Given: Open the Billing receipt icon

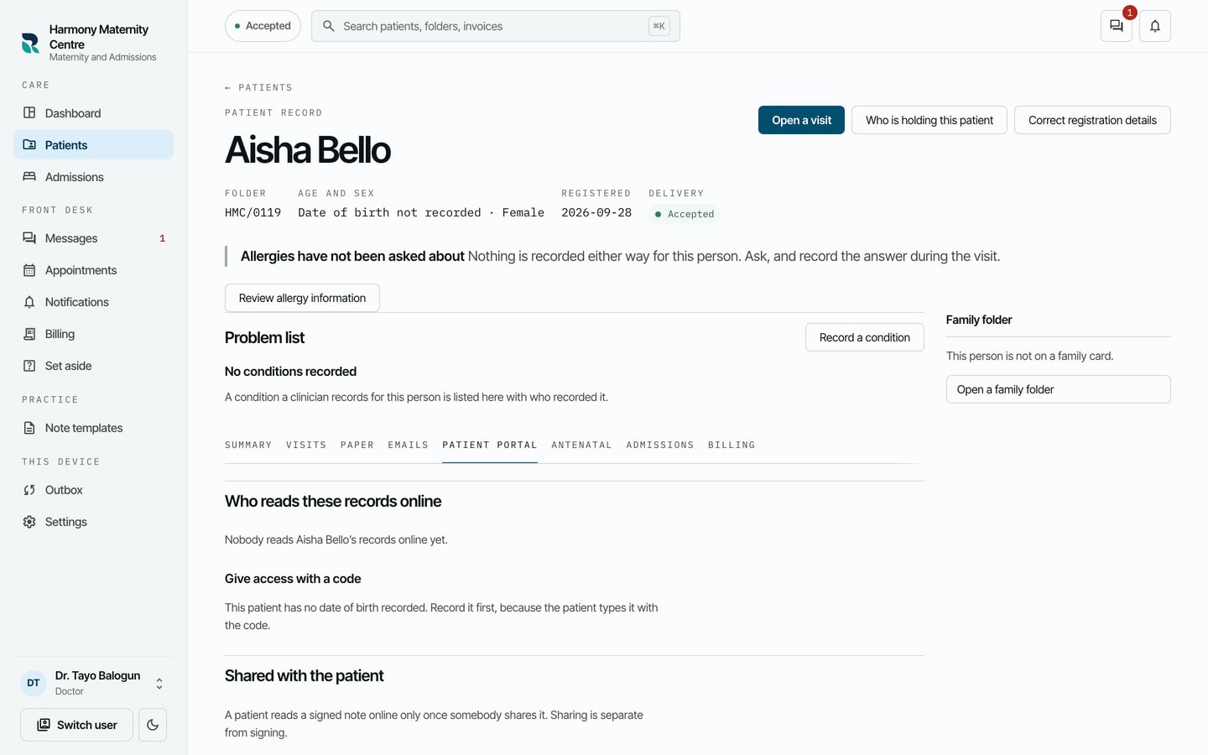Looking at the screenshot, I should tap(29, 334).
